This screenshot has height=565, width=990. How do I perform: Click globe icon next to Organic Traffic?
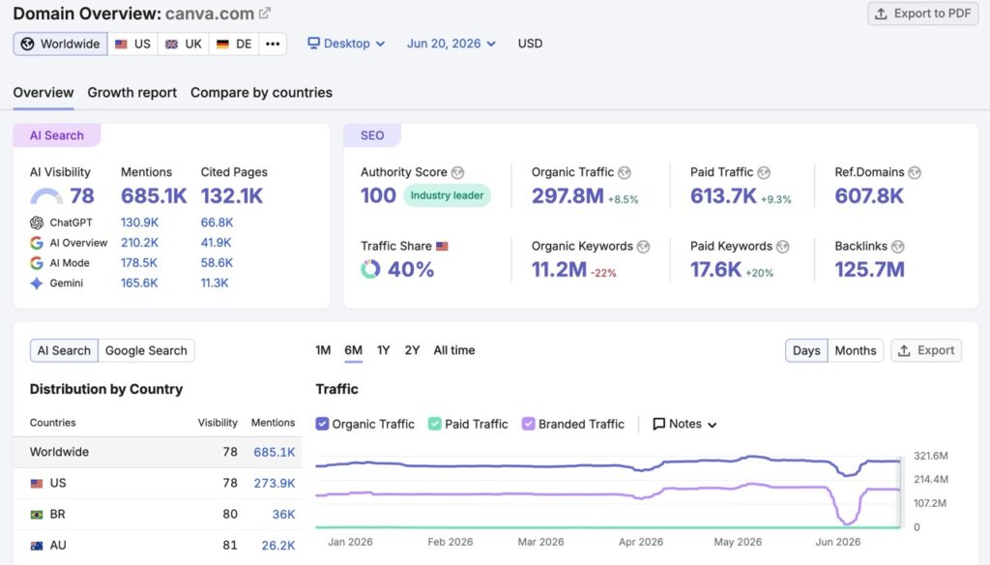click(625, 172)
